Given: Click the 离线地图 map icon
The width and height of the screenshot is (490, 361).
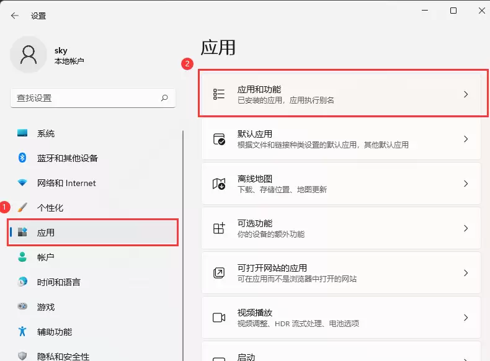Looking at the screenshot, I should click(219, 184).
